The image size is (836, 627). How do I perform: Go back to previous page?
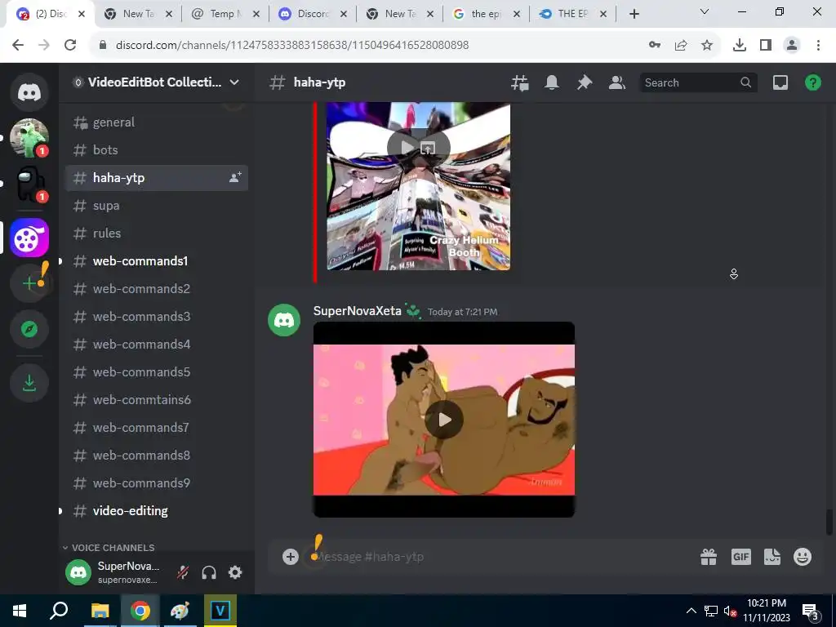tap(18, 46)
